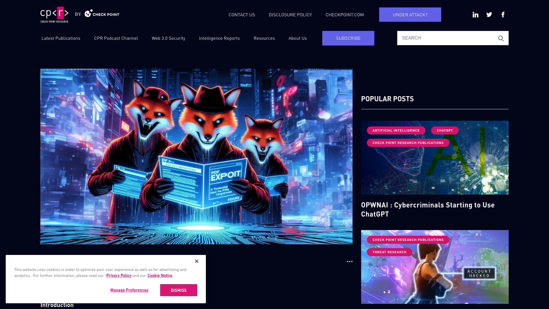Expand the Resources navigation dropdown

(x=264, y=38)
